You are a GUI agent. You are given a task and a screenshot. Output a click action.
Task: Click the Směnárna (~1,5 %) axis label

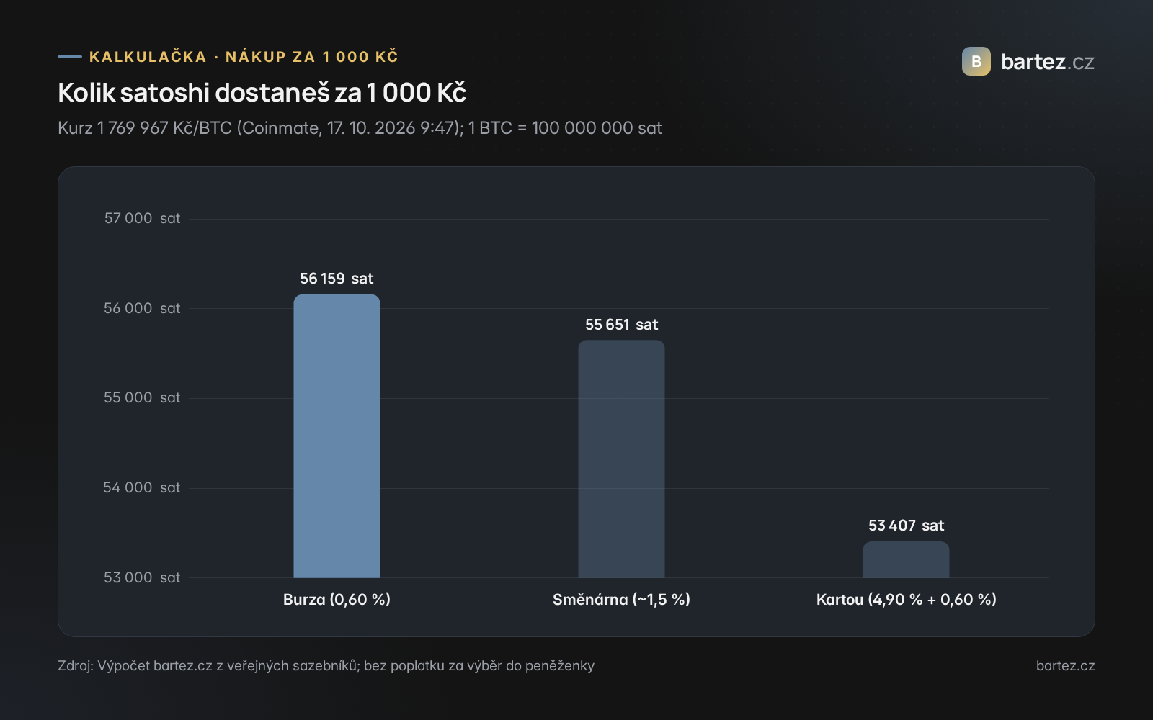[621, 599]
